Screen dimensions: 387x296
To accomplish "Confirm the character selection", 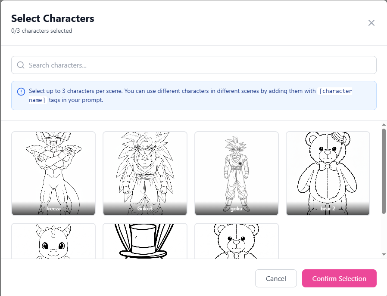I will pyautogui.click(x=339, y=278).
